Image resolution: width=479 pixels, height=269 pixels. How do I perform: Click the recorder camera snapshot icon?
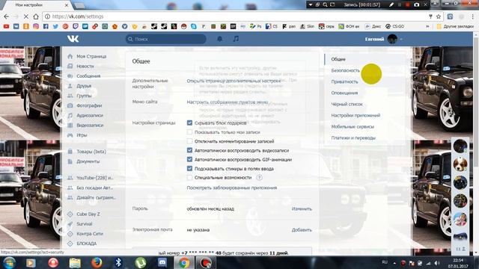[x=416, y=4]
